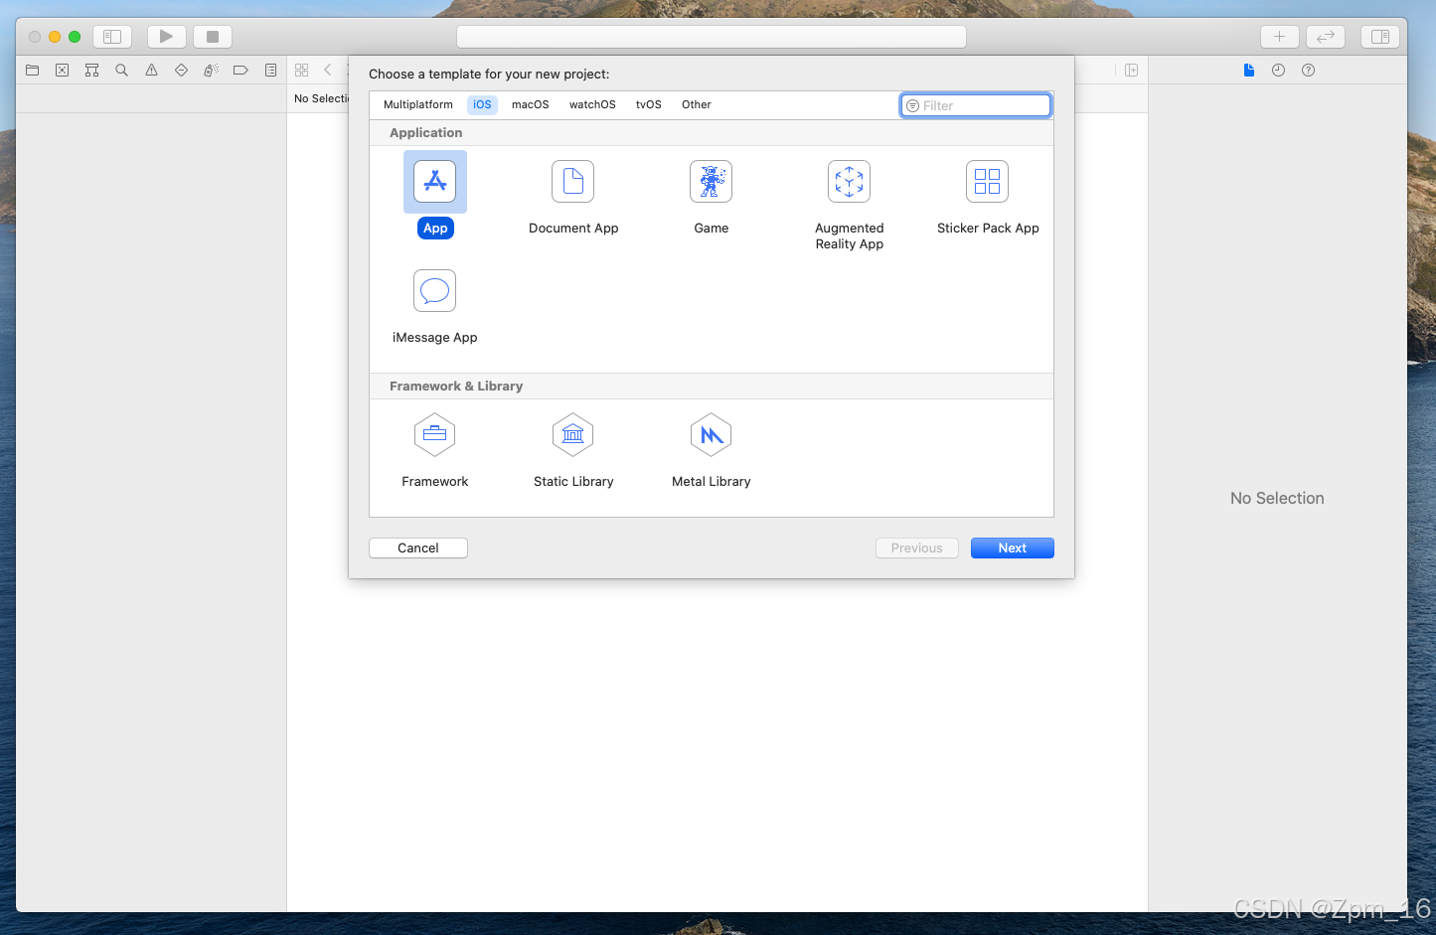Open the related items grid icon

pos(302,71)
